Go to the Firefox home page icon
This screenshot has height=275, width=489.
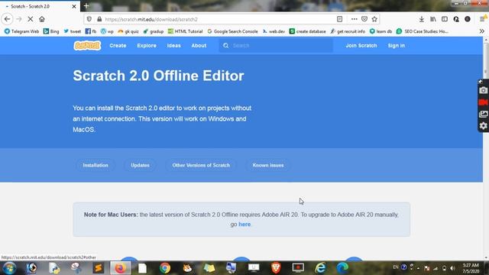[x=42, y=19]
